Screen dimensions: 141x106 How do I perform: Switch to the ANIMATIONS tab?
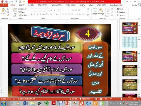tap(57, 5)
